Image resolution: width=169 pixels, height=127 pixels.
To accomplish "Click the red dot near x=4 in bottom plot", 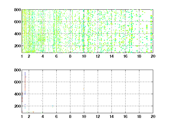I will click(x=41, y=101).
